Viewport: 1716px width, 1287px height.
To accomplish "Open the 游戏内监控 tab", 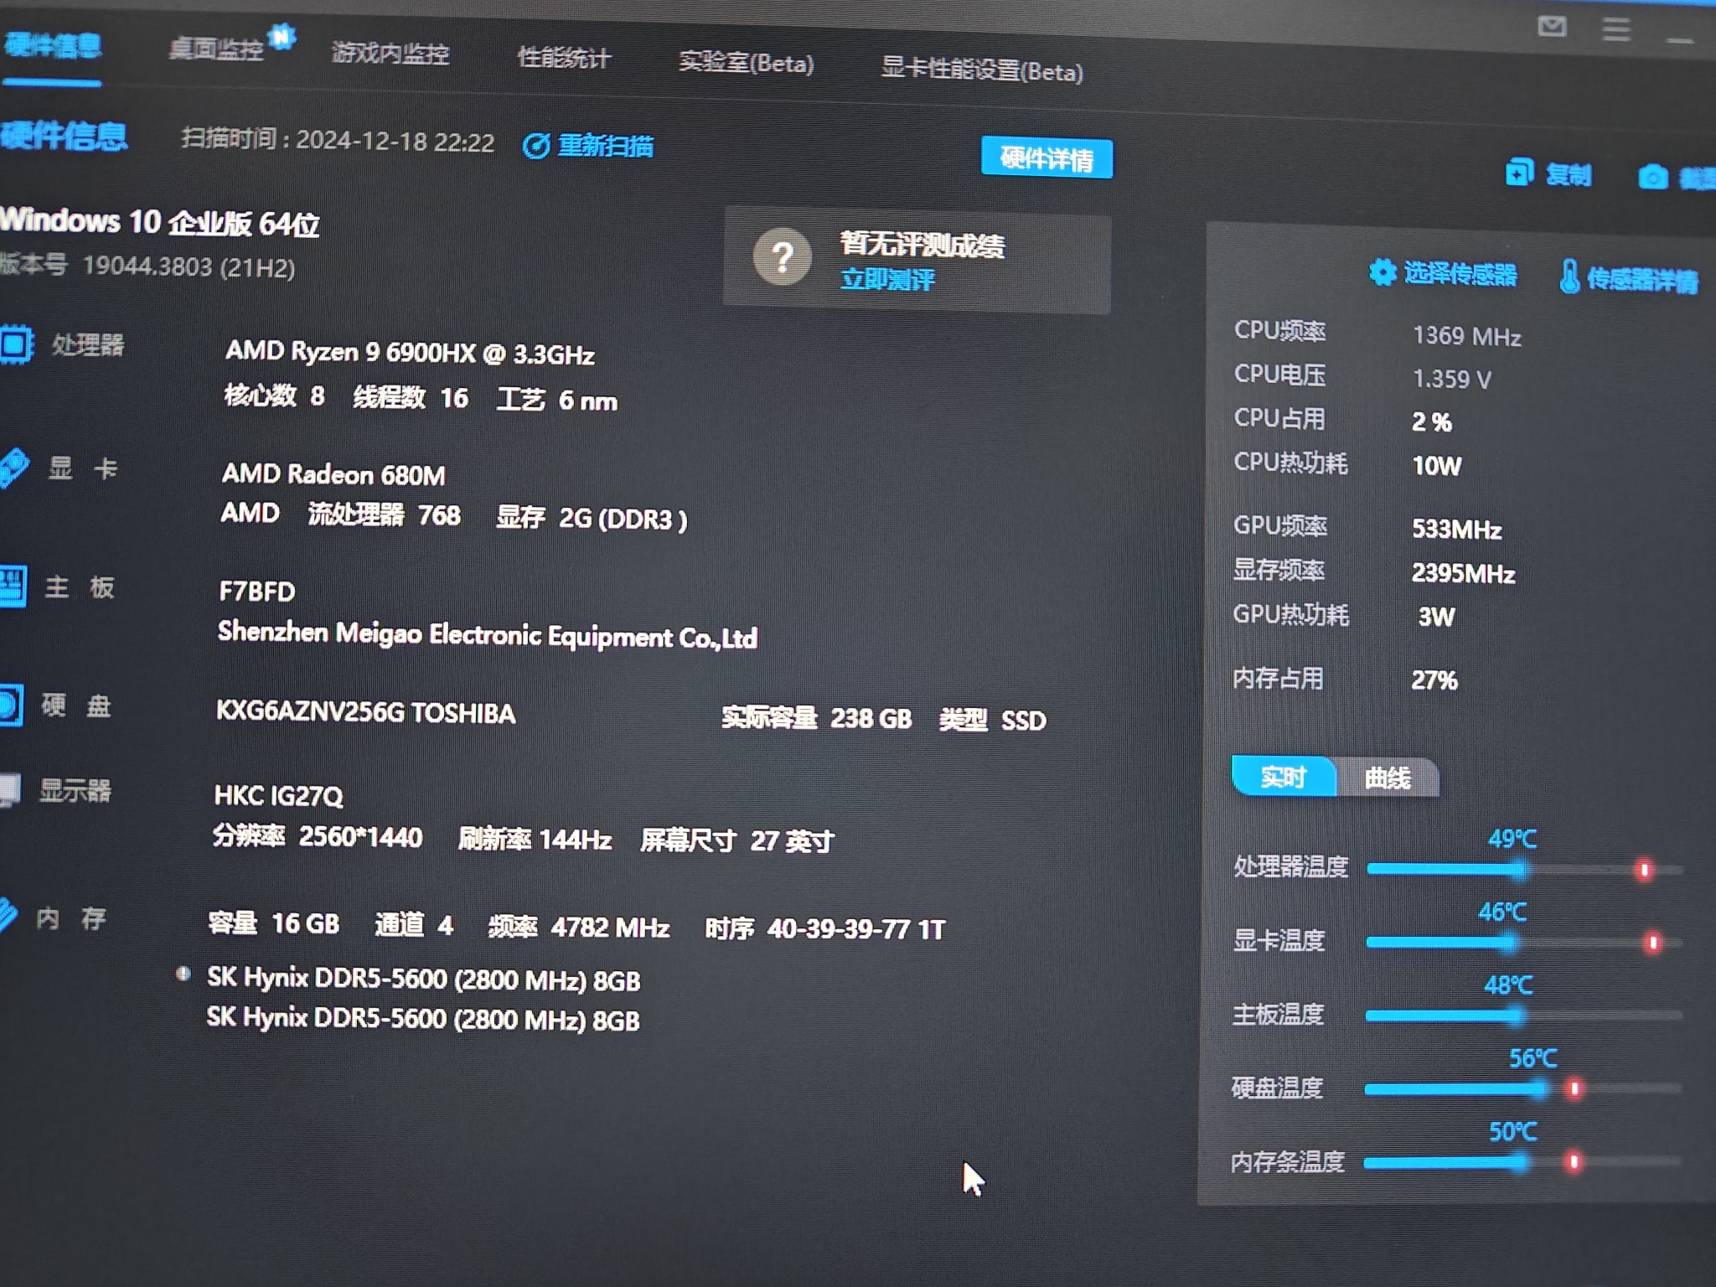I will click(390, 54).
